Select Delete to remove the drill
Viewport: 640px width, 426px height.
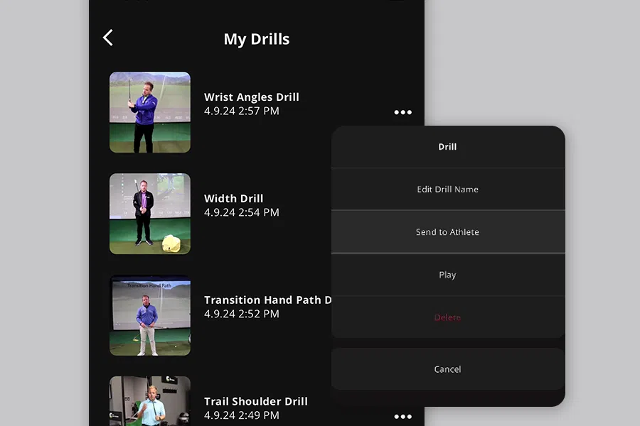click(447, 317)
